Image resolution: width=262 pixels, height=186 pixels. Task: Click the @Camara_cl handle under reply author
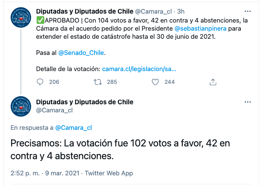55,110
